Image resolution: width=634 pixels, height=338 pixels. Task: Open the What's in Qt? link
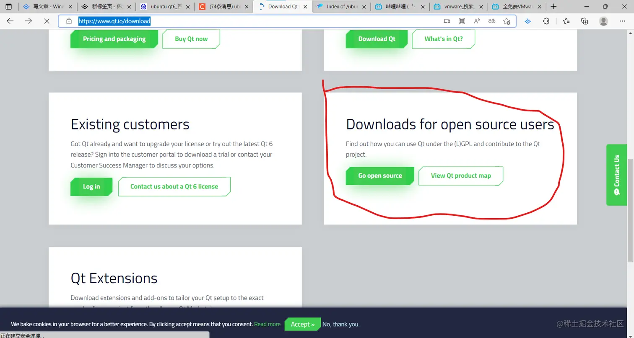tap(444, 39)
